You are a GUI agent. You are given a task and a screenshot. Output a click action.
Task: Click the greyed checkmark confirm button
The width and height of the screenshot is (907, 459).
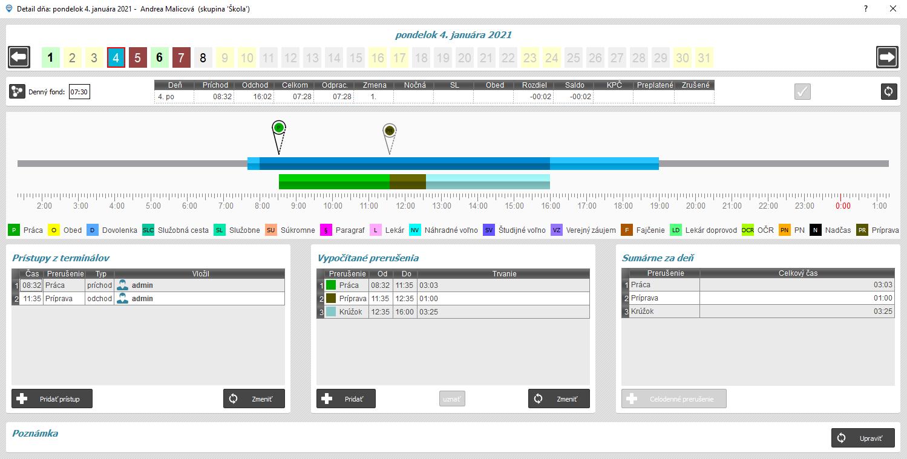(x=802, y=91)
